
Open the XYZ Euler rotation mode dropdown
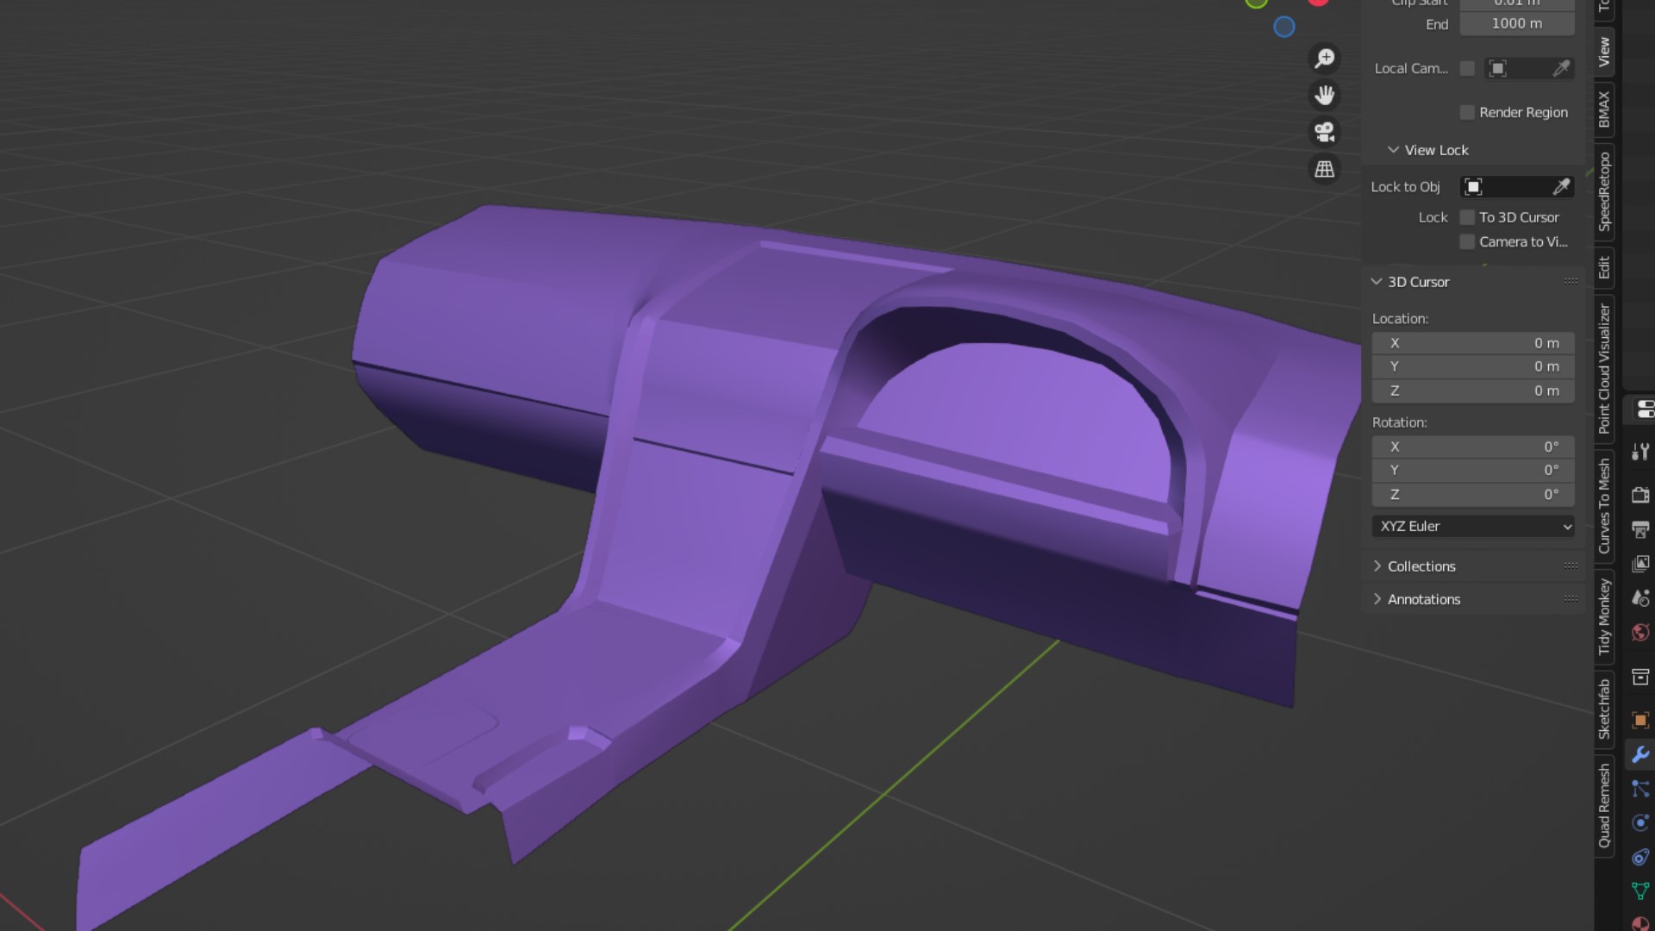pos(1472,526)
